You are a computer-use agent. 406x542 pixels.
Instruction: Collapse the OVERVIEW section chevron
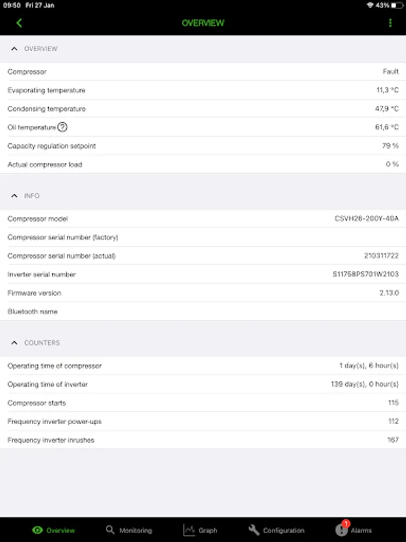click(x=14, y=49)
